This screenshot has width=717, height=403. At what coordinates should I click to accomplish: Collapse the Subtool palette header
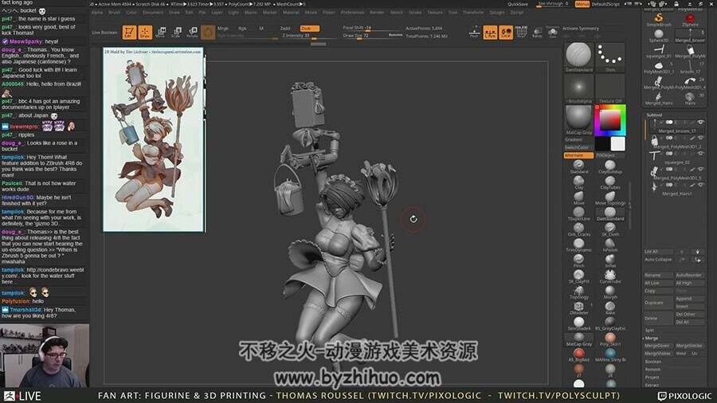(654, 115)
